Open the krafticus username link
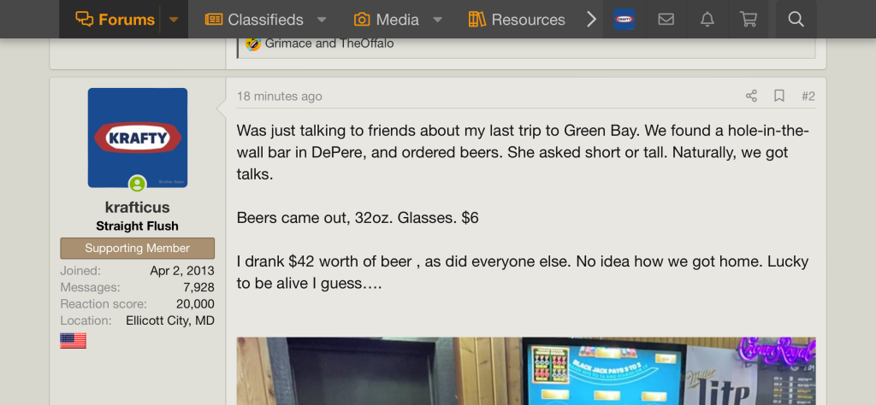The height and width of the screenshot is (405, 876). [x=137, y=208]
